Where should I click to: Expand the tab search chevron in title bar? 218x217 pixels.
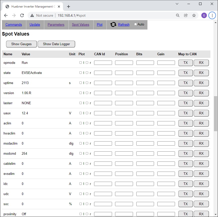(177, 4)
